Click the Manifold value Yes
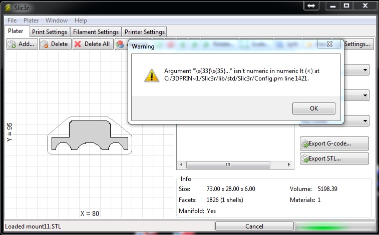This screenshot has width=379, height=235. coord(211,211)
